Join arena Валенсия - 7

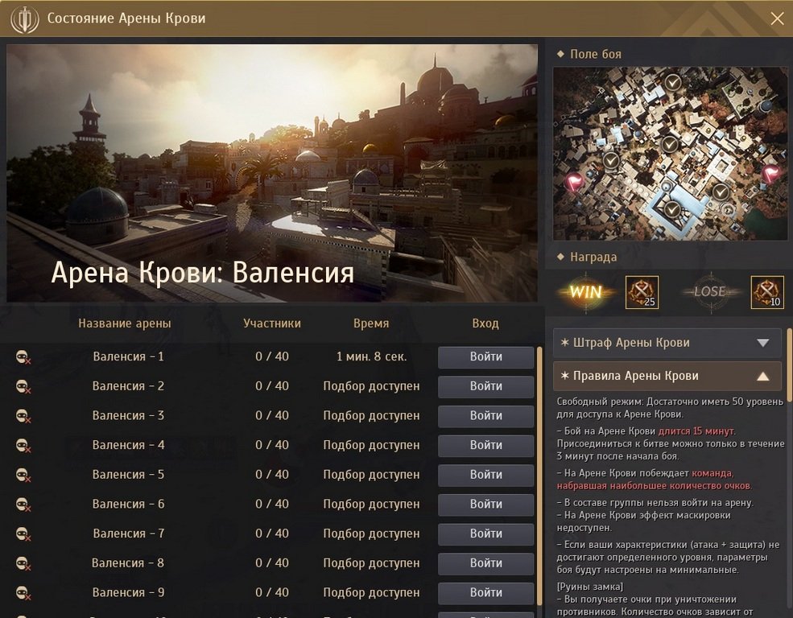point(485,534)
